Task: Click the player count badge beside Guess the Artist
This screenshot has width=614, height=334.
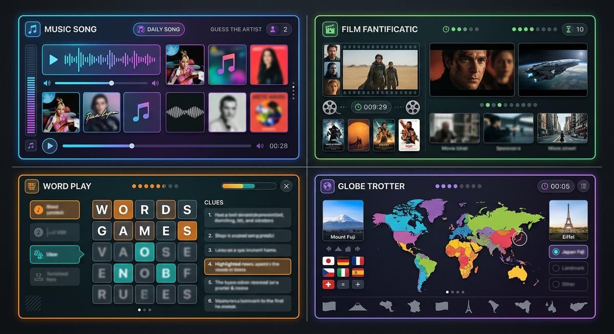Action: (x=279, y=29)
